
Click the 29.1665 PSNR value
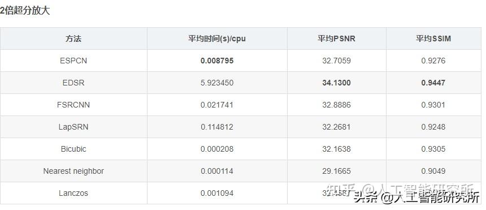[337, 171]
